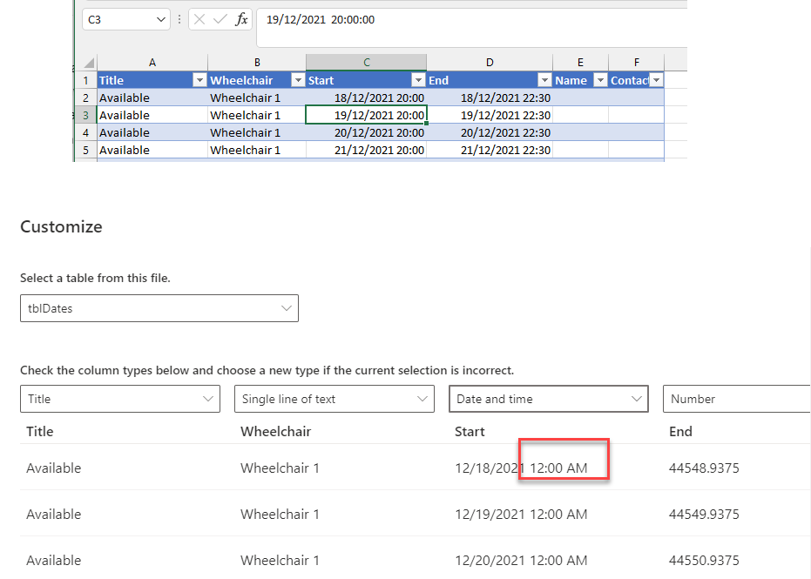Click cell with 20/12/2021 20:00
This screenshot has width=811, height=579.
(x=366, y=132)
